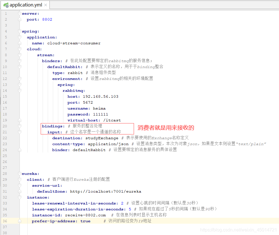The height and width of the screenshot is (235, 279).
Task: Collapse the bindings section on line 20
Action: [20, 126]
